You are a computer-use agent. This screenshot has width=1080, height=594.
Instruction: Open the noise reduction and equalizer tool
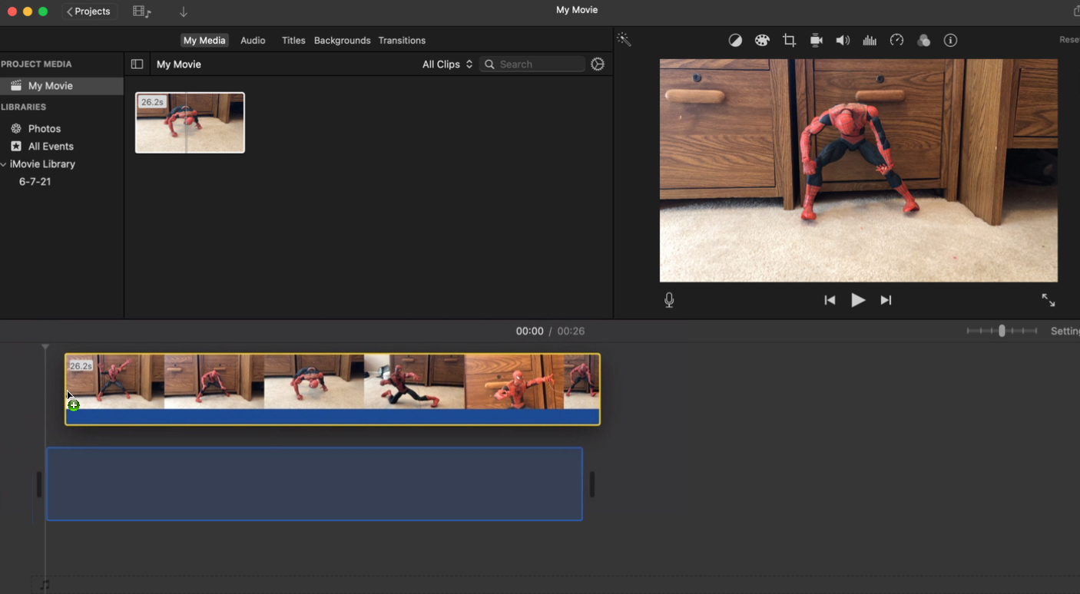(x=870, y=41)
